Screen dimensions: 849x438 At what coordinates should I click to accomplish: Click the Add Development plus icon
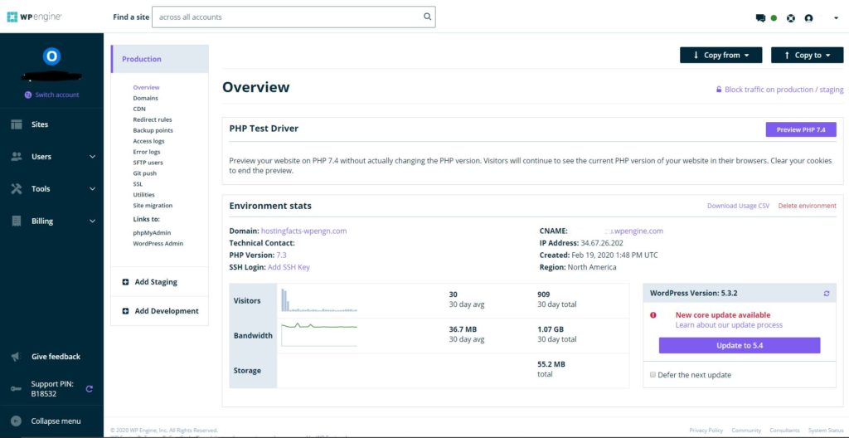126,311
